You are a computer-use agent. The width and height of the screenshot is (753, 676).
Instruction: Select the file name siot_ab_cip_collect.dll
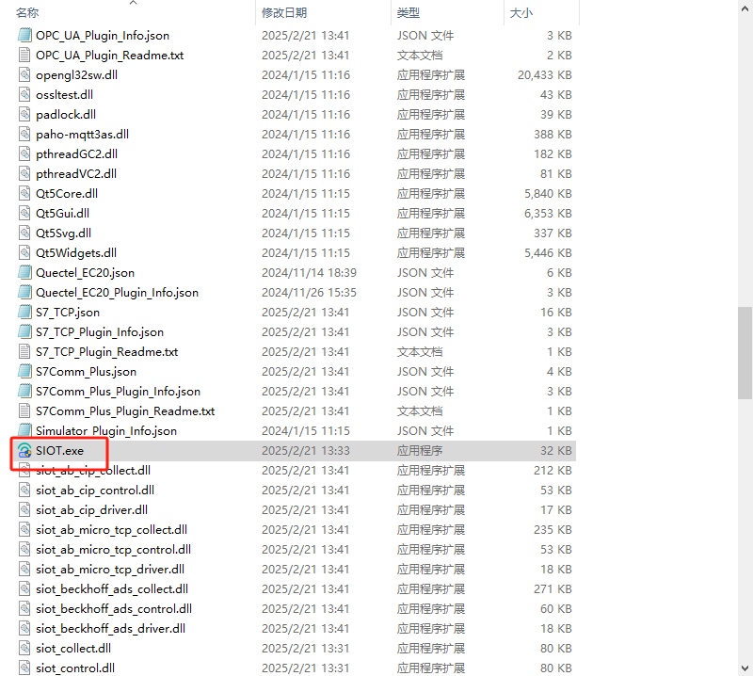(x=93, y=471)
